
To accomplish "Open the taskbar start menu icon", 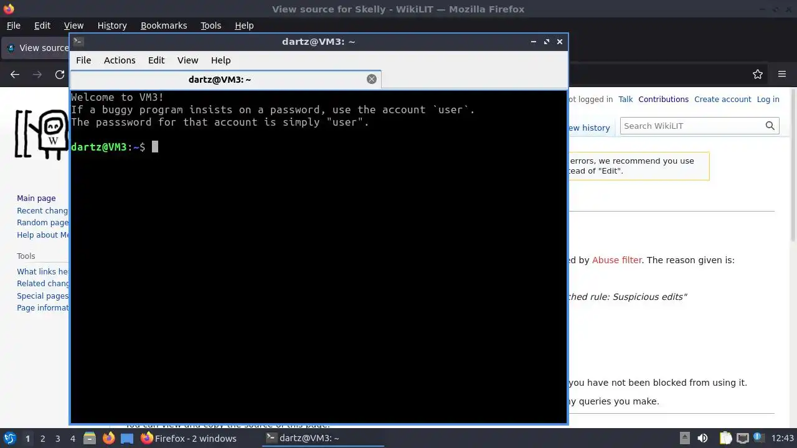I will pyautogui.click(x=9, y=438).
